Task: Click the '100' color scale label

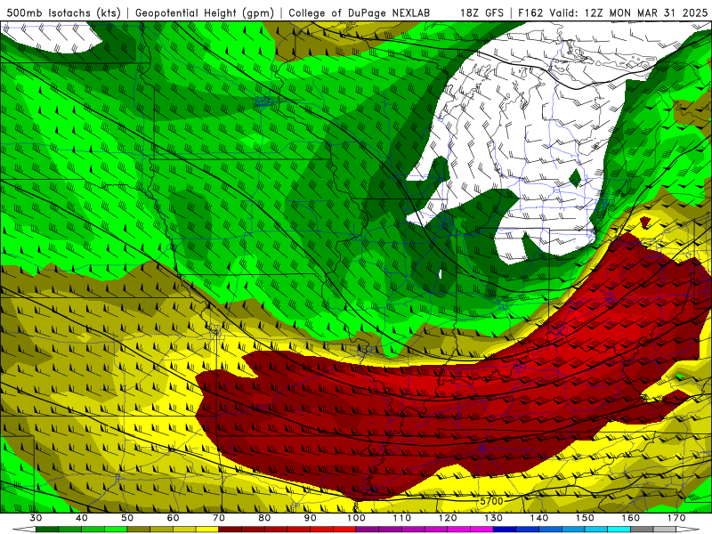Action: [x=356, y=518]
